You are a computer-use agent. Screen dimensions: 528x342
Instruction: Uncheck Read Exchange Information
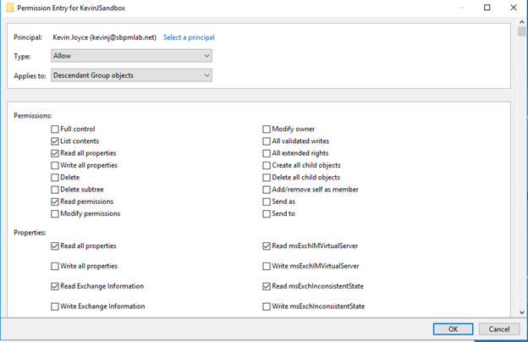coord(55,286)
